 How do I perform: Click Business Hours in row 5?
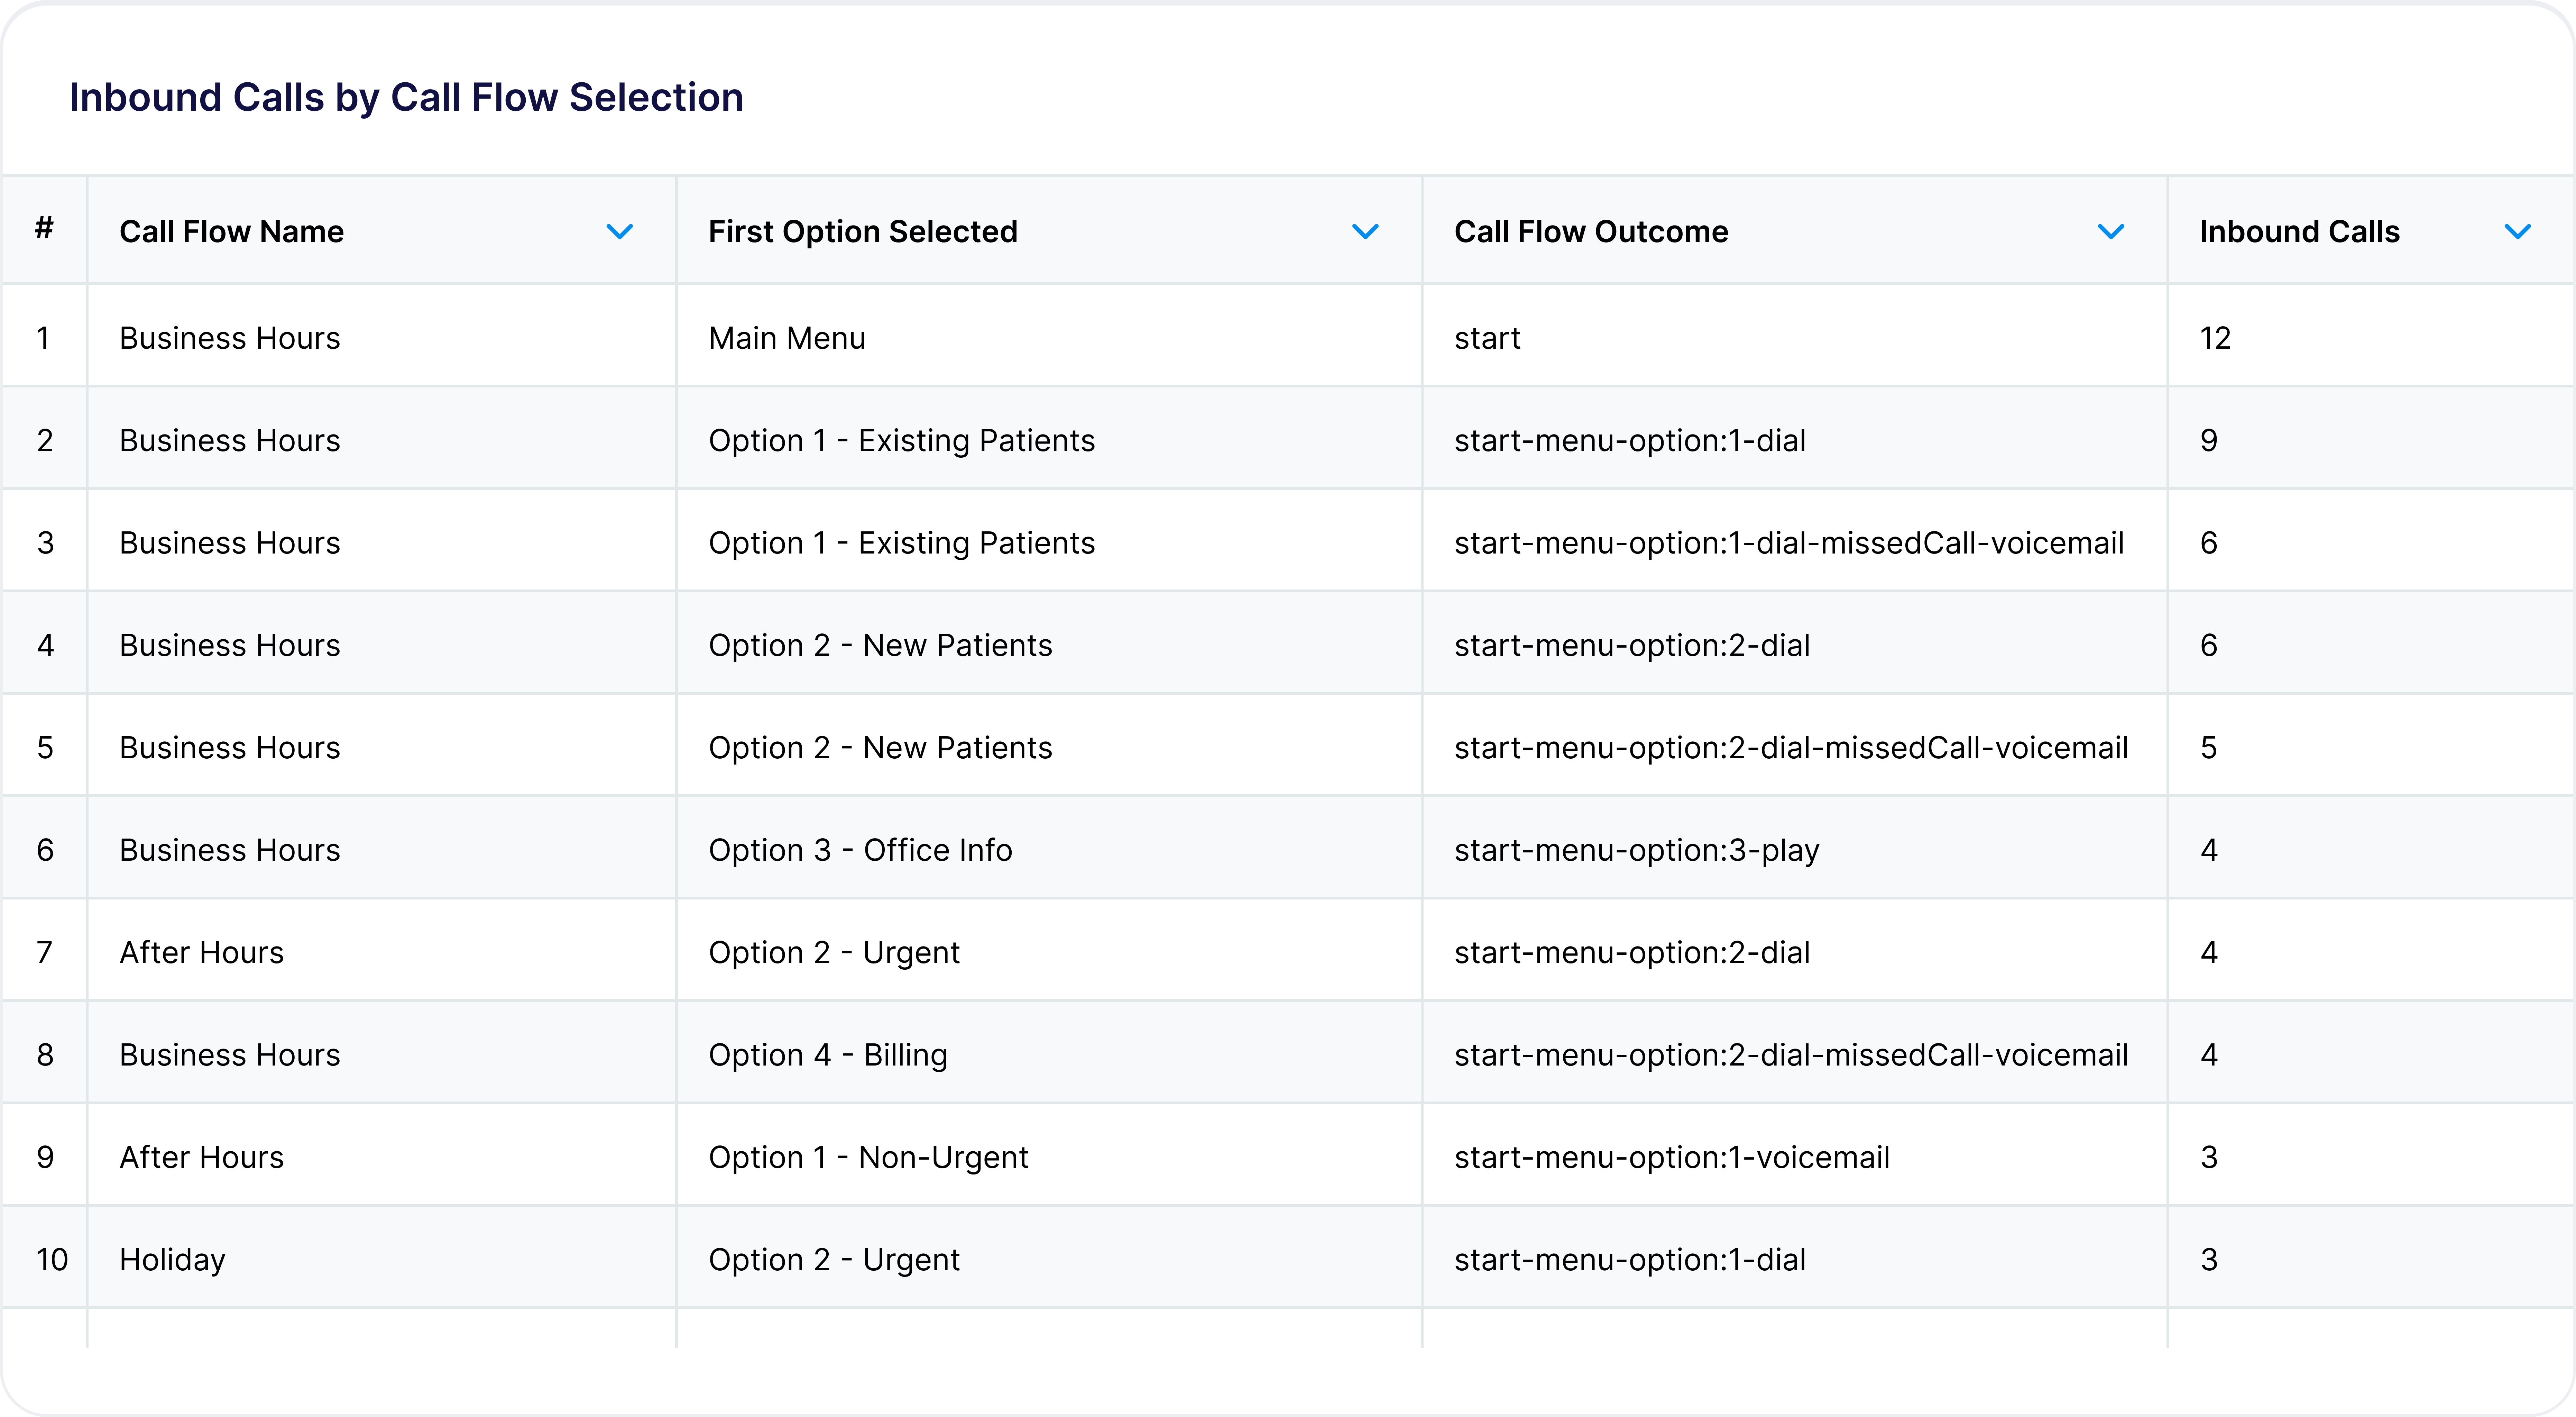[x=230, y=748]
